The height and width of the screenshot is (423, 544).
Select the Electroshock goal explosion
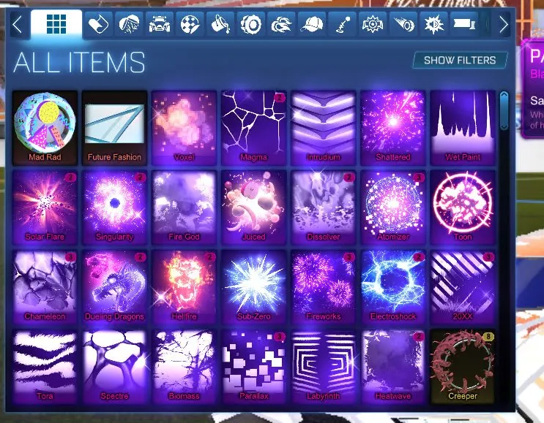393,287
